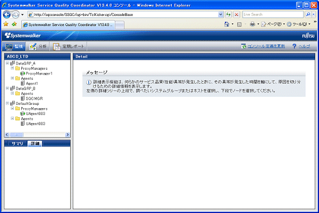This screenshot has width=319, height=213.
Task: Open the ツール (Tools) menu
Action: (x=298, y=24)
